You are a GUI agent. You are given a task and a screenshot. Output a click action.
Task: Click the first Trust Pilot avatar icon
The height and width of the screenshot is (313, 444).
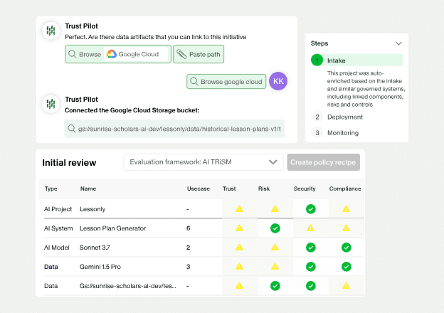[51, 31]
